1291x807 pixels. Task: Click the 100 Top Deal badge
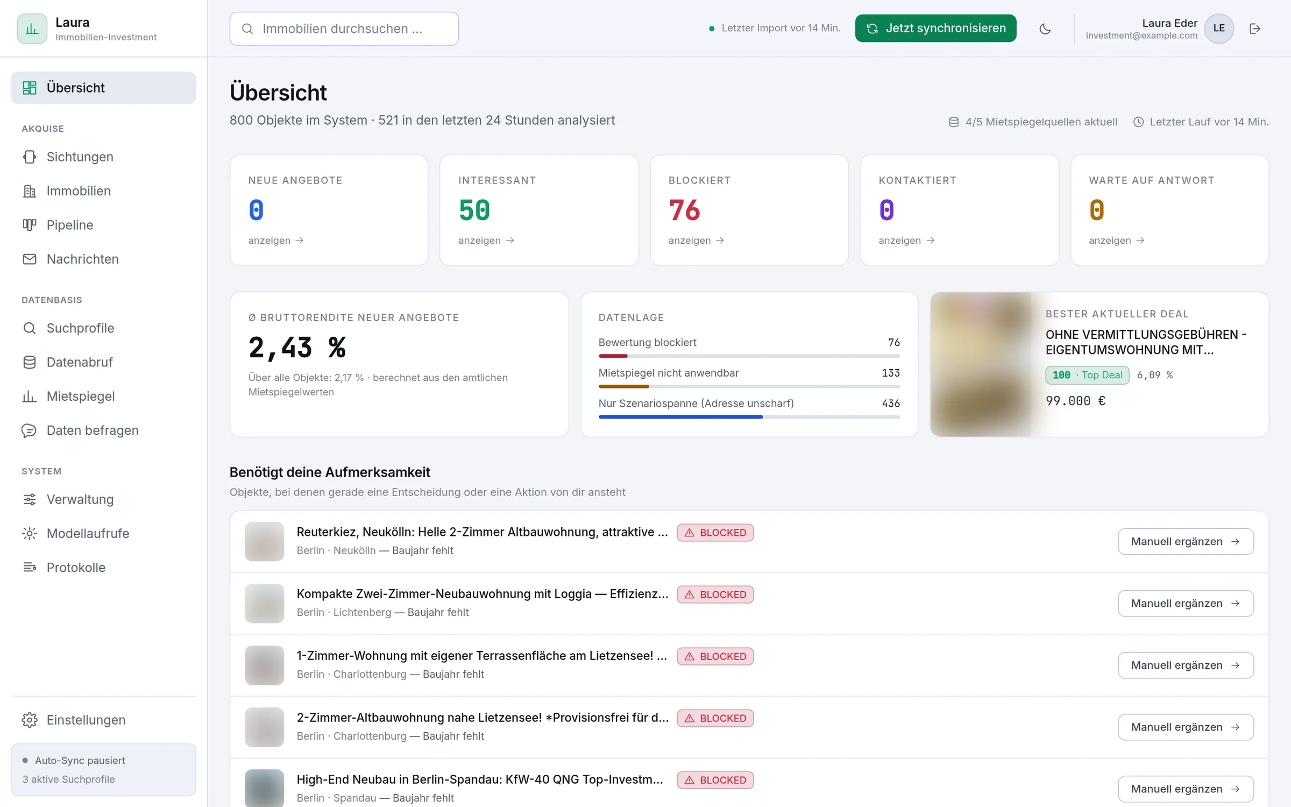coord(1087,375)
